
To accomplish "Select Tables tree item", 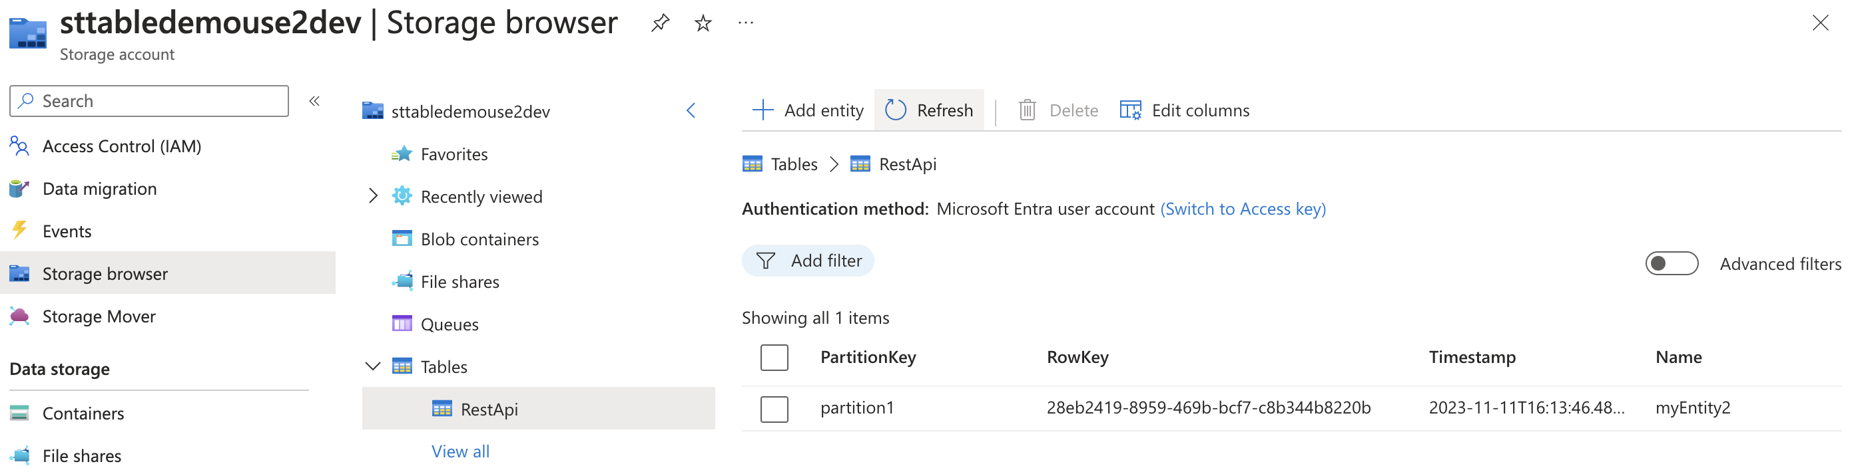I will [444, 366].
